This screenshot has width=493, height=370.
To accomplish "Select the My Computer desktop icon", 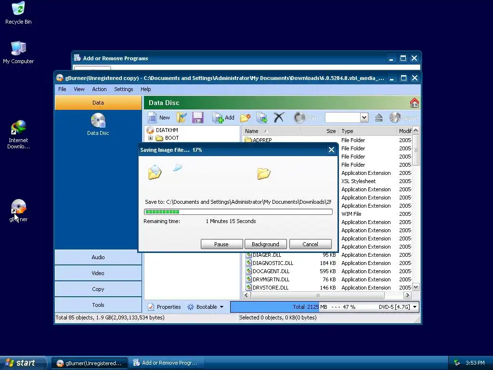I will pos(18,52).
